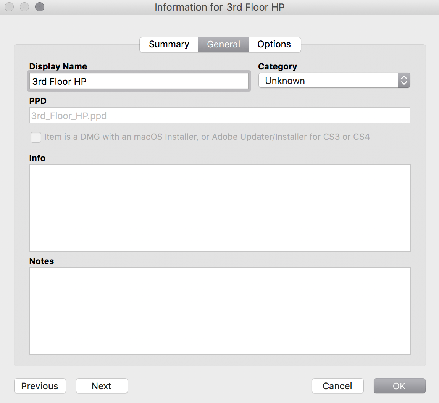
Task: Click the Info label
Action: [37, 158]
